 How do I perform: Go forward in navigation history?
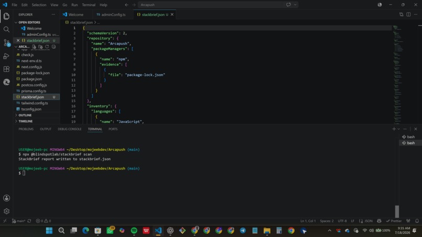click(134, 5)
